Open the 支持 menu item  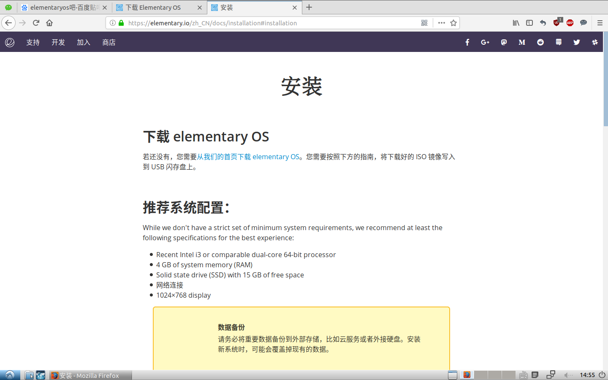pyautogui.click(x=33, y=42)
